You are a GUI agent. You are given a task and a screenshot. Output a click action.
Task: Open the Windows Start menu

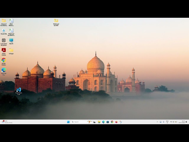tap(68, 122)
